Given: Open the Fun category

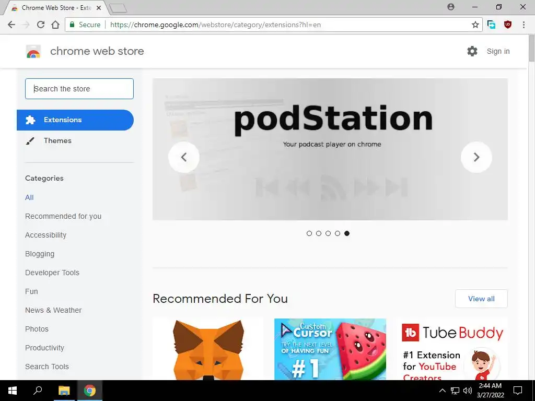Looking at the screenshot, I should [x=31, y=291].
